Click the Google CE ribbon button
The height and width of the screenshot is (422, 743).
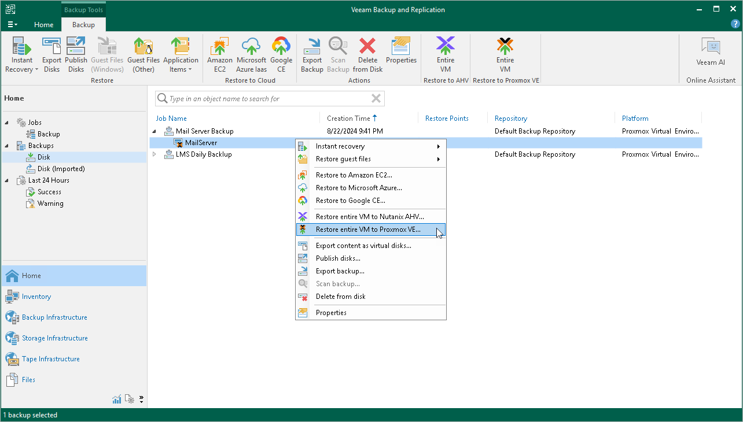[x=281, y=55]
